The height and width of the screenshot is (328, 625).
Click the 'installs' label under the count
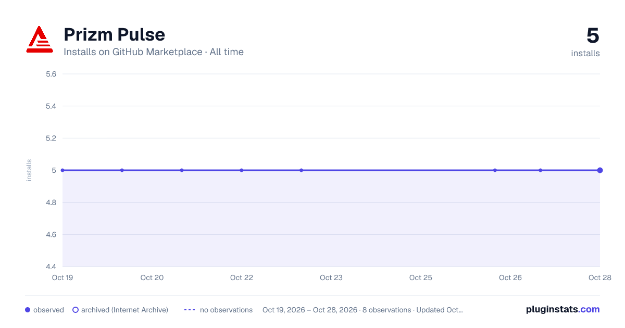pyautogui.click(x=585, y=53)
